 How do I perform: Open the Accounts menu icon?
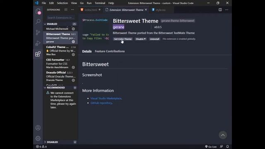click(x=38, y=128)
